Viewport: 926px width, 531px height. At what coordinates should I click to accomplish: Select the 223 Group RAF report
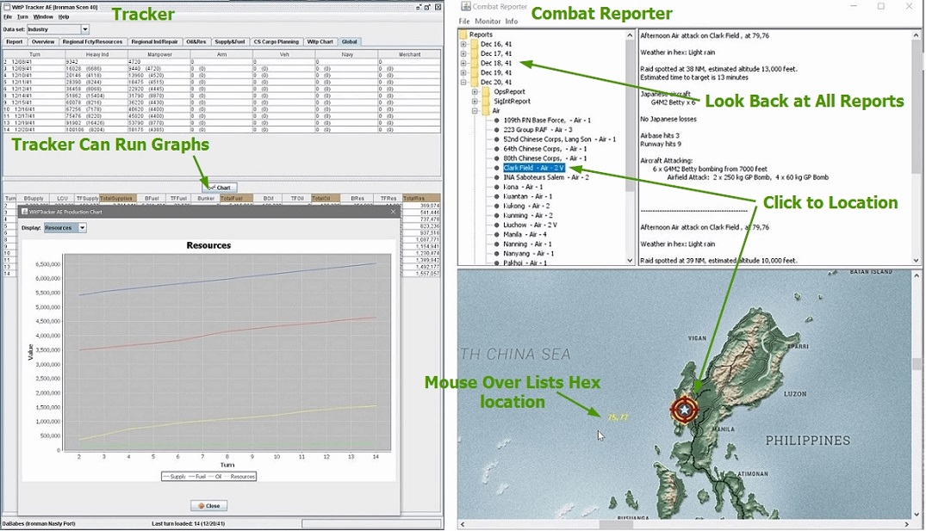coord(538,130)
